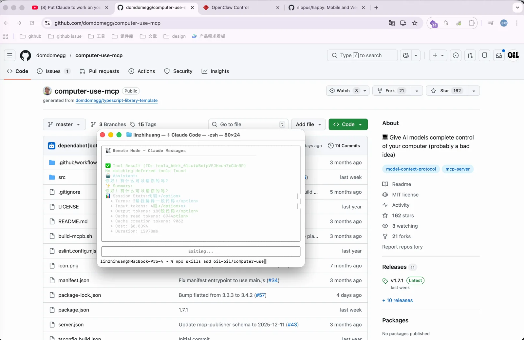Screen dimensions: 524x340
Task: Open the Actions tab
Action: 142,71
